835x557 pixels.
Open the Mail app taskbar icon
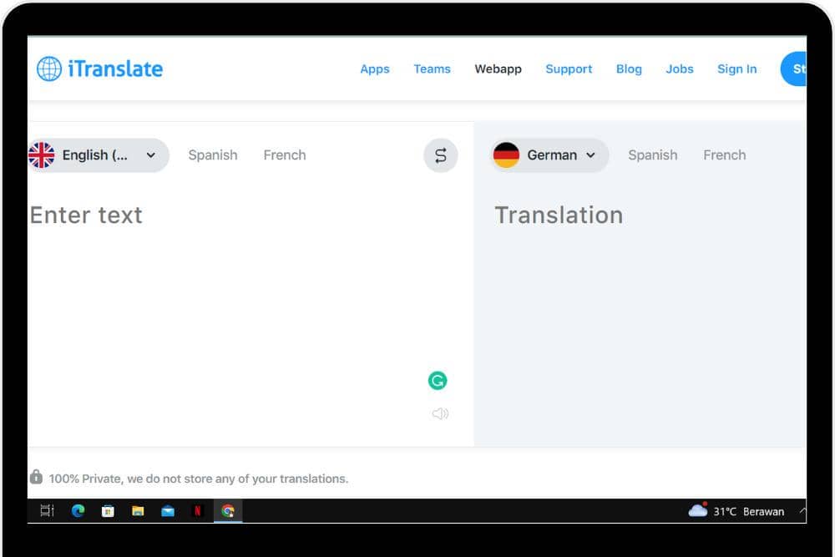[168, 511]
